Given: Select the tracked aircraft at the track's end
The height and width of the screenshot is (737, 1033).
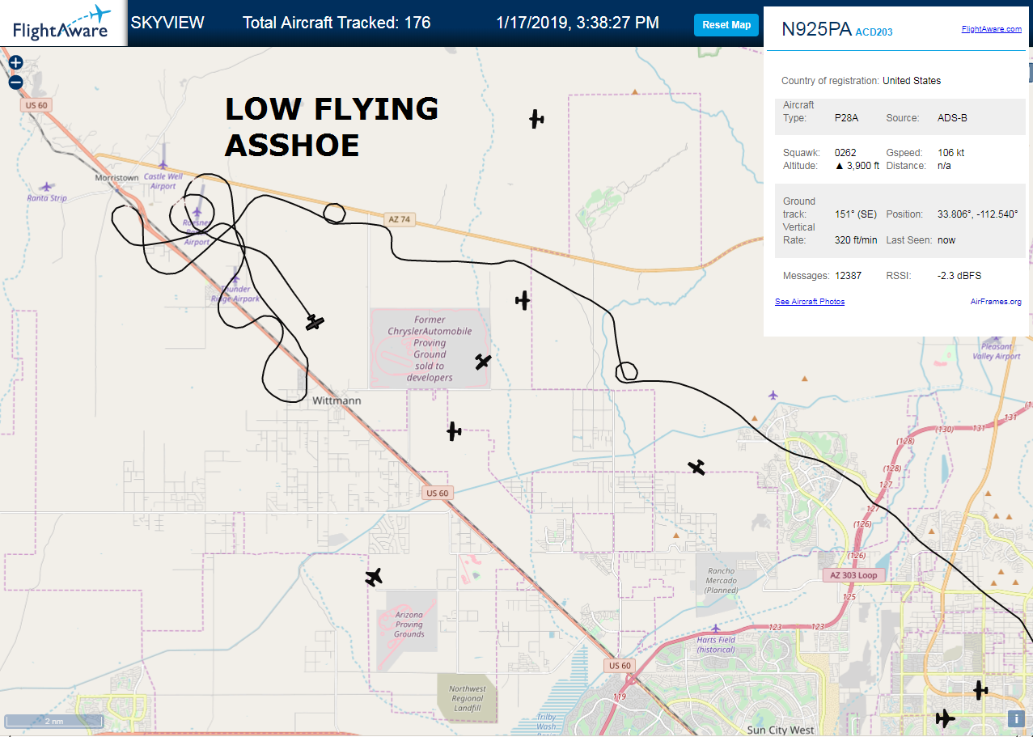Looking at the screenshot, I should pos(315,323).
